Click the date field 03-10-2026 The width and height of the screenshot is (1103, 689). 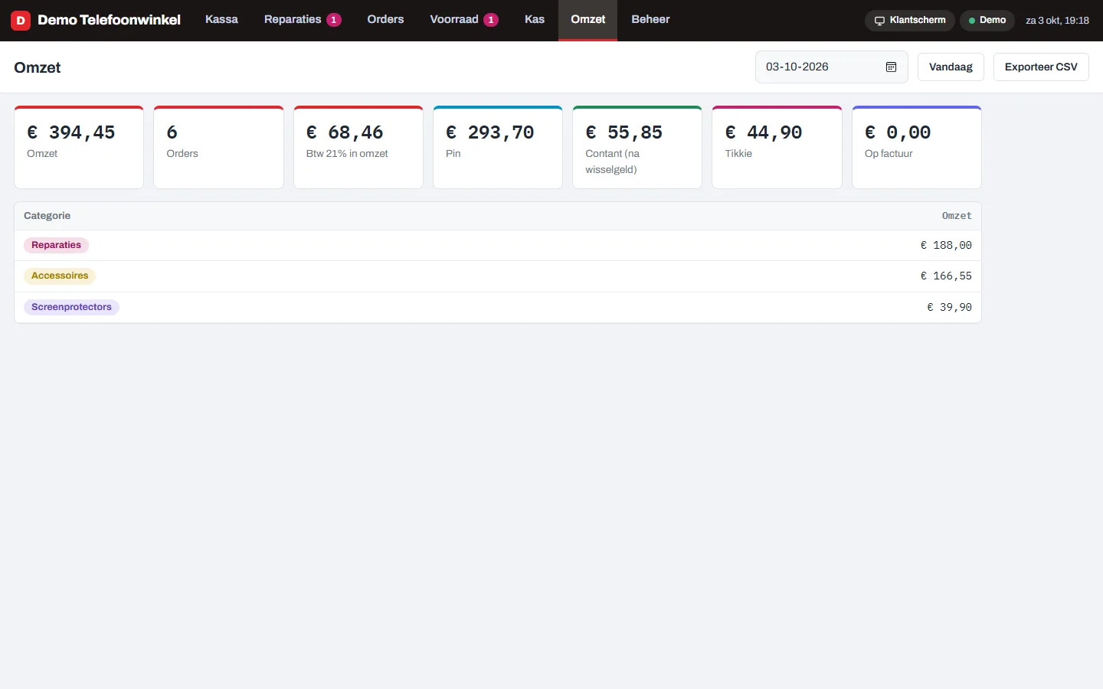[831, 67]
